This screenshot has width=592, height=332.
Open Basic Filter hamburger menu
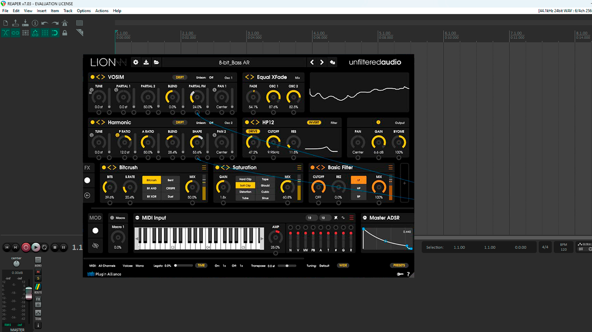390,167
